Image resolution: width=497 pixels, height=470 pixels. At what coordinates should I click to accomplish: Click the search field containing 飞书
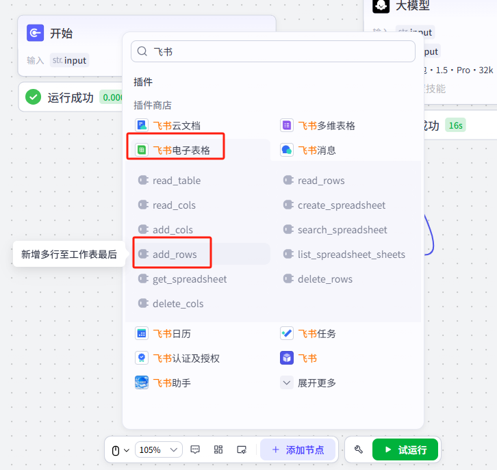pyautogui.click(x=273, y=51)
